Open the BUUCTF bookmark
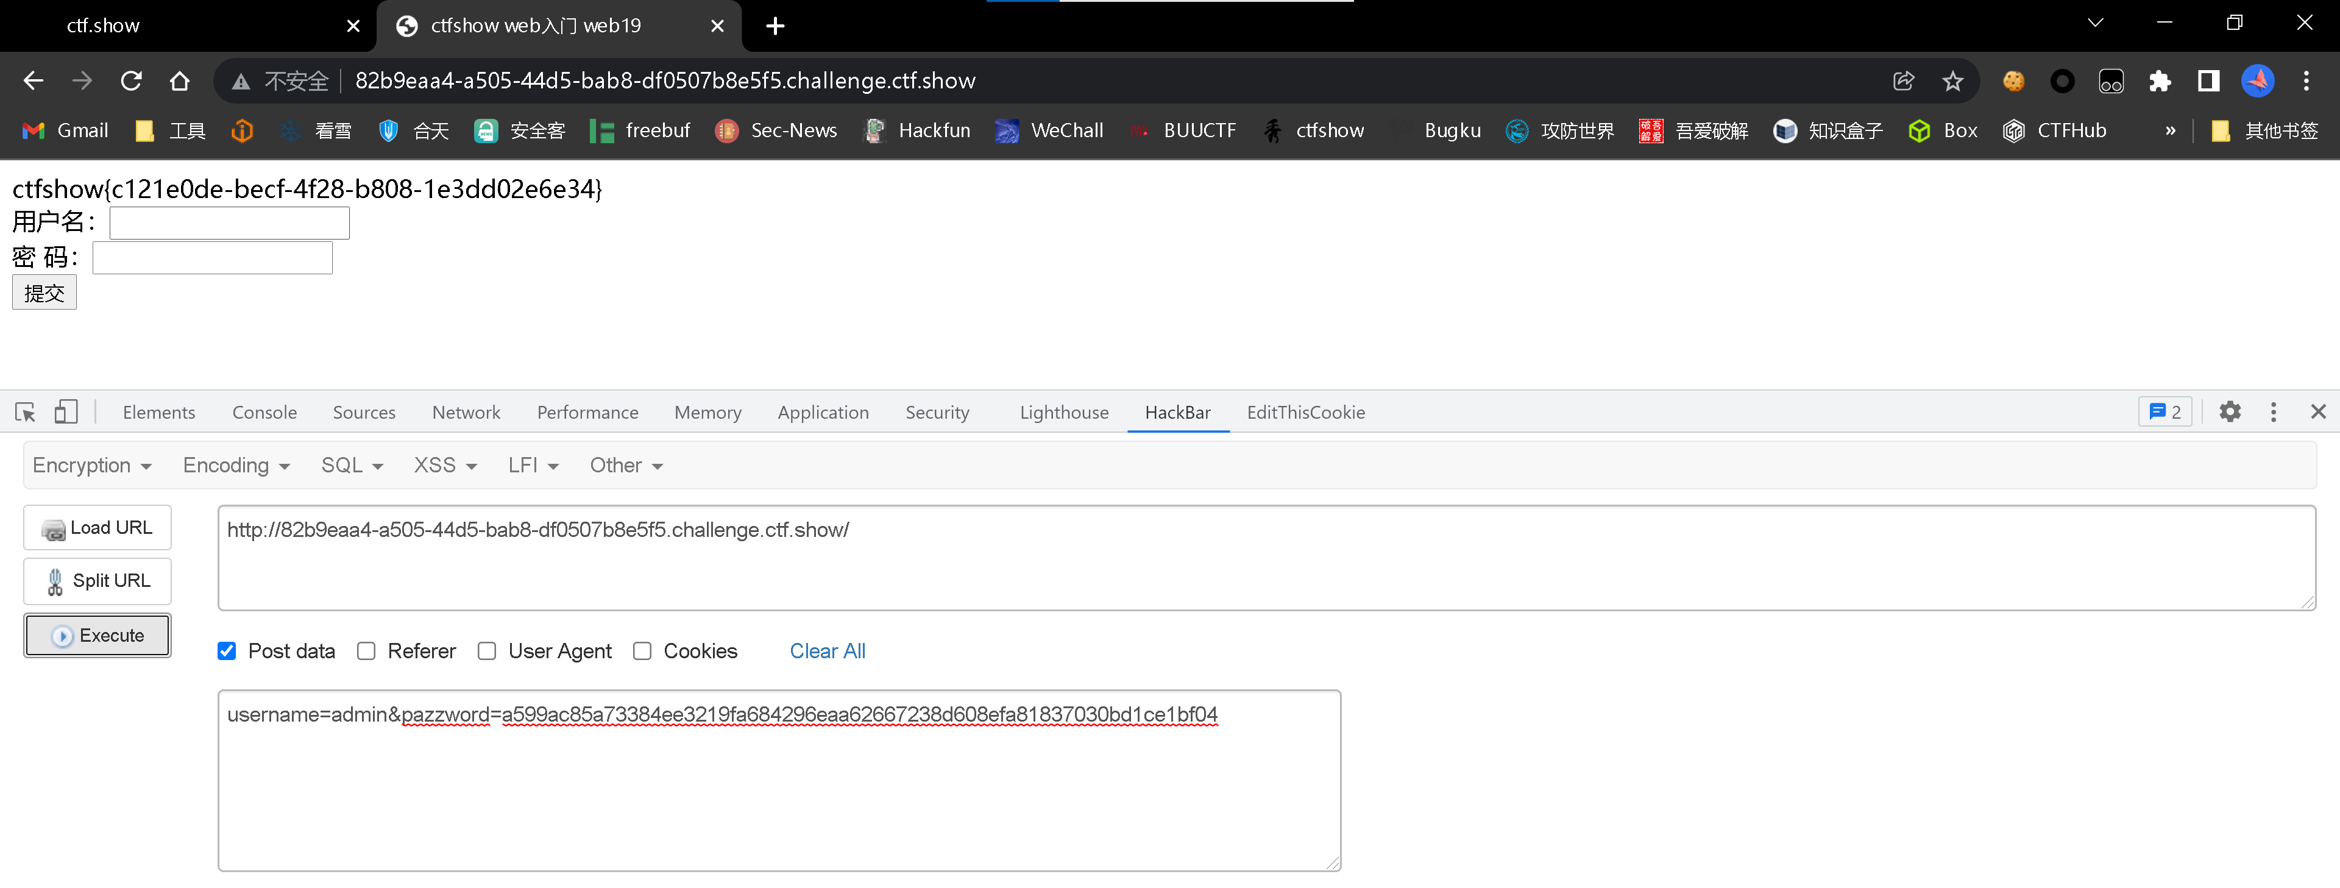Screen dimensions: 2340x888 1183,130
